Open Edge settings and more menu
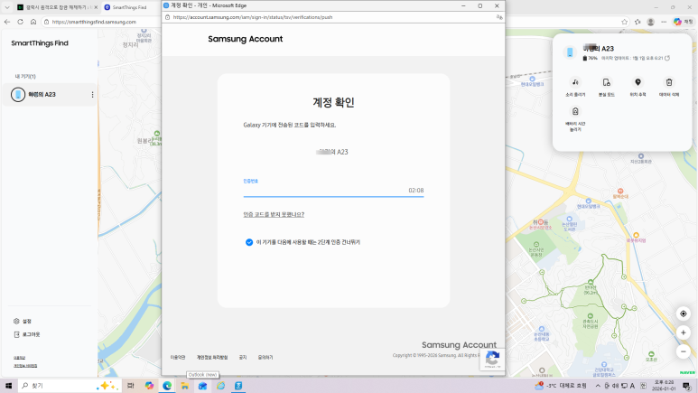The image size is (698, 393). [664, 22]
